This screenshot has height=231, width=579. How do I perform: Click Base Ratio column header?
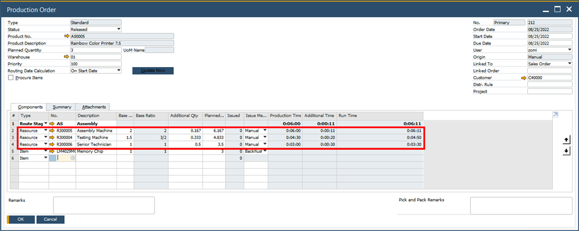point(151,116)
